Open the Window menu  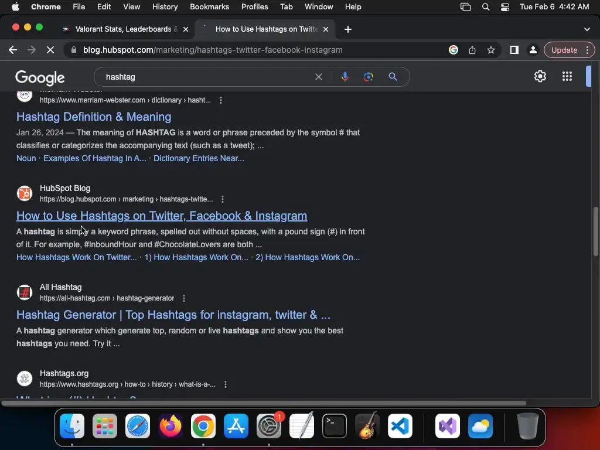click(319, 7)
